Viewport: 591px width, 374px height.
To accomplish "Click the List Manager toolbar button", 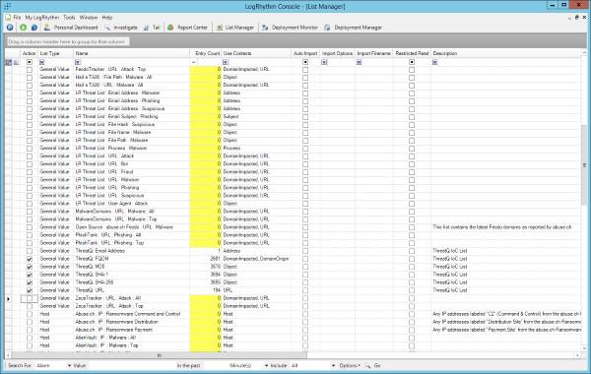I will 235,28.
